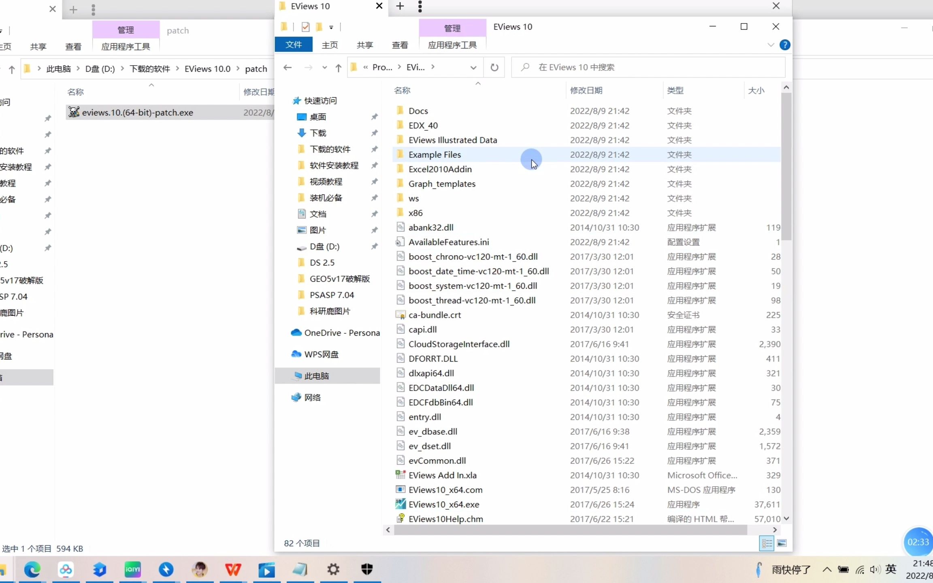Open 应用程序工具 tab in EViews 10 window
This screenshot has height=583, width=933.
[452, 45]
